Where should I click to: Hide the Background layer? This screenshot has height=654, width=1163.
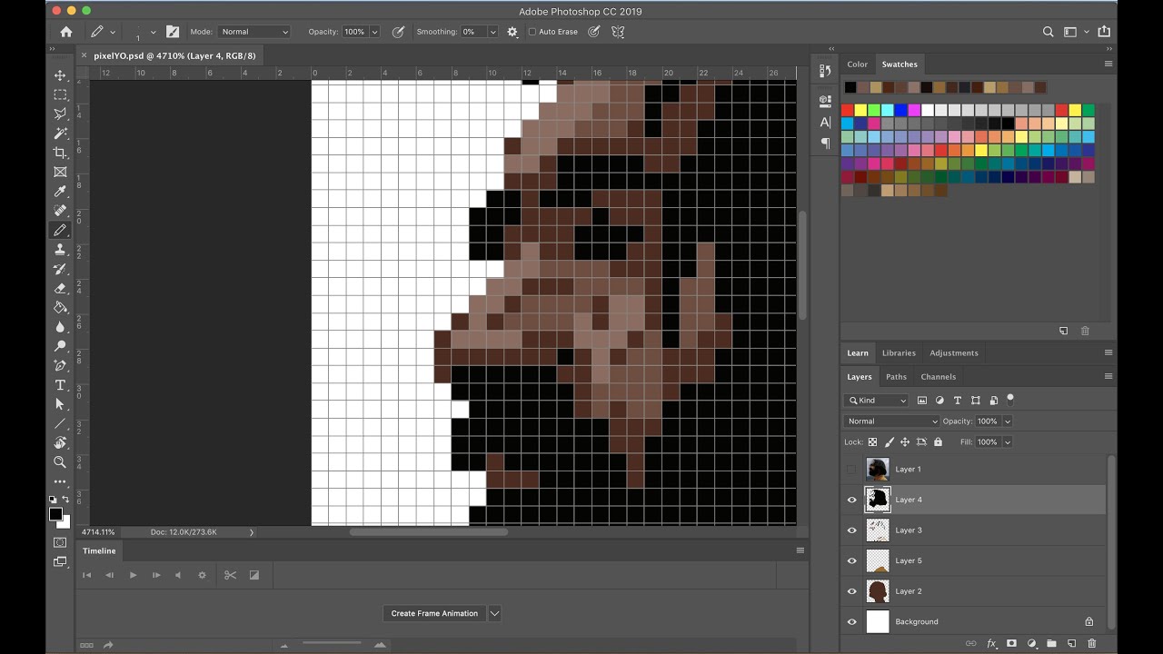pyautogui.click(x=851, y=622)
